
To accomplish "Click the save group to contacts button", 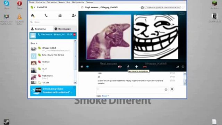I will (163, 7).
